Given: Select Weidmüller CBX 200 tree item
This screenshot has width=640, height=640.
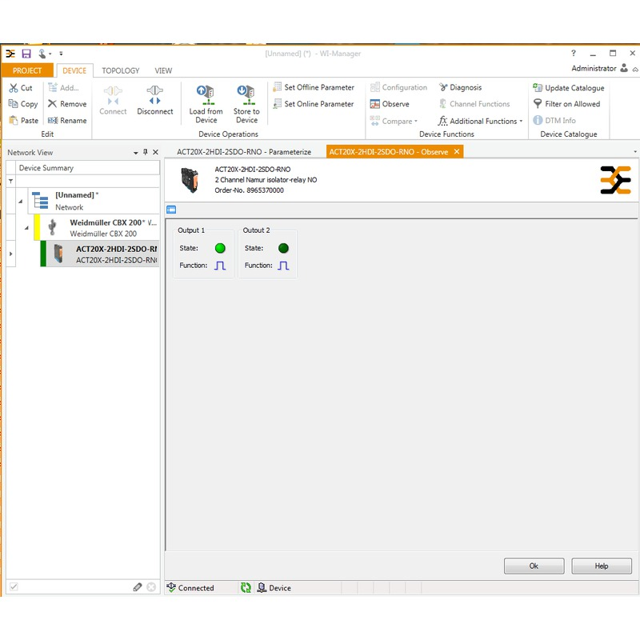Looking at the screenshot, I should tap(98, 228).
